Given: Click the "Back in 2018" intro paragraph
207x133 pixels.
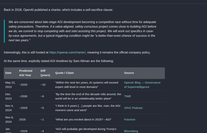Looking at the screenshot, I should click(x=58, y=10).
